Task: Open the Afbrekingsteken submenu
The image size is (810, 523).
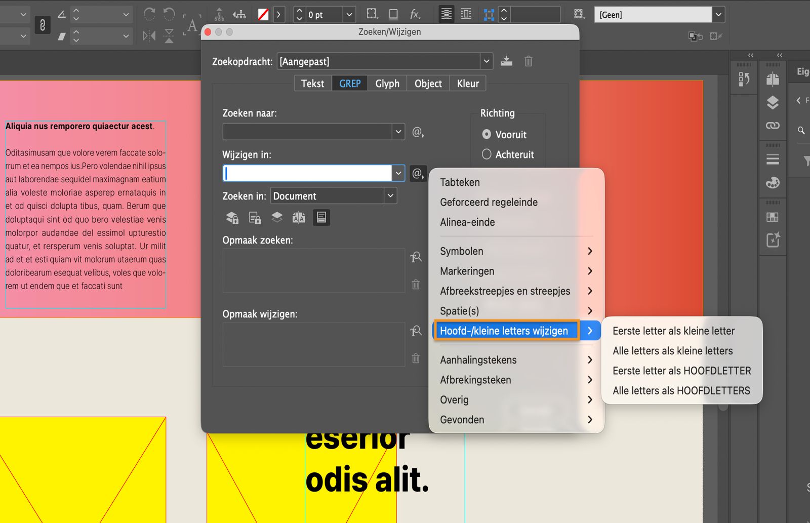Action: pyautogui.click(x=516, y=380)
